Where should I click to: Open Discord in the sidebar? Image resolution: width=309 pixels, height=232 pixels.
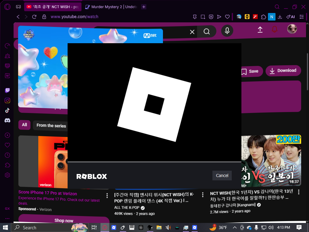tap(7, 120)
